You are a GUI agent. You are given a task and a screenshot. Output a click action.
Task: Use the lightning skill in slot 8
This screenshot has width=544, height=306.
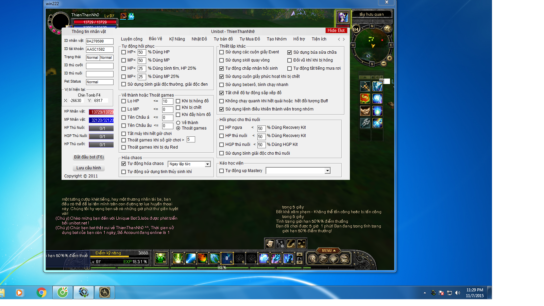point(263,258)
